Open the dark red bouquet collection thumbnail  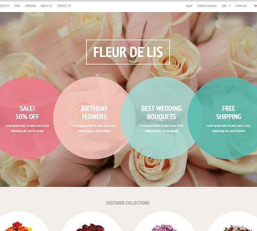pyautogui.click(x=90, y=227)
